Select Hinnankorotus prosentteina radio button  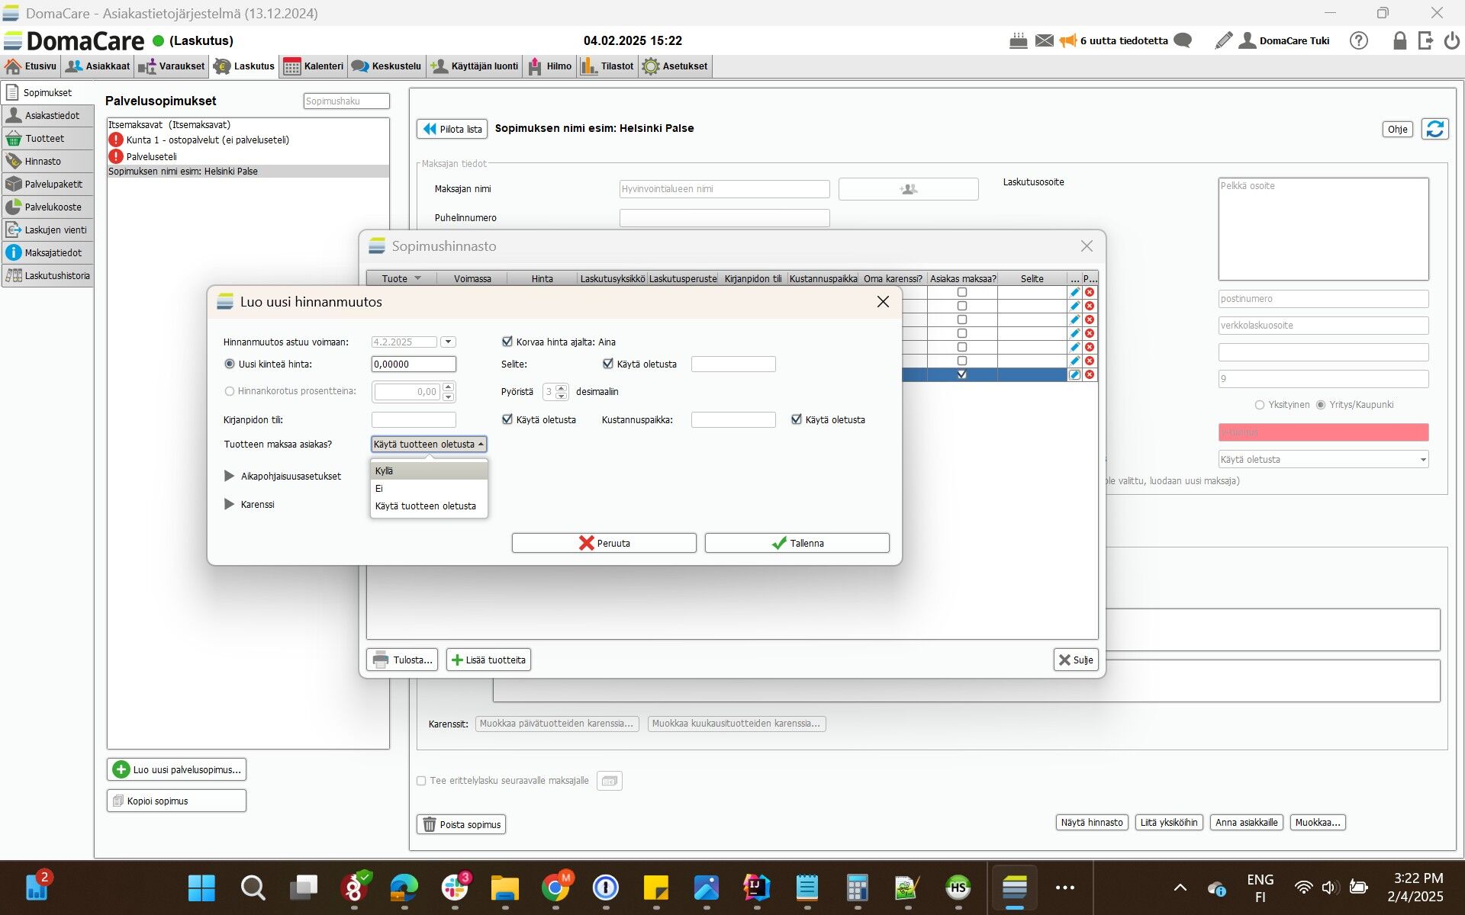coord(230,391)
